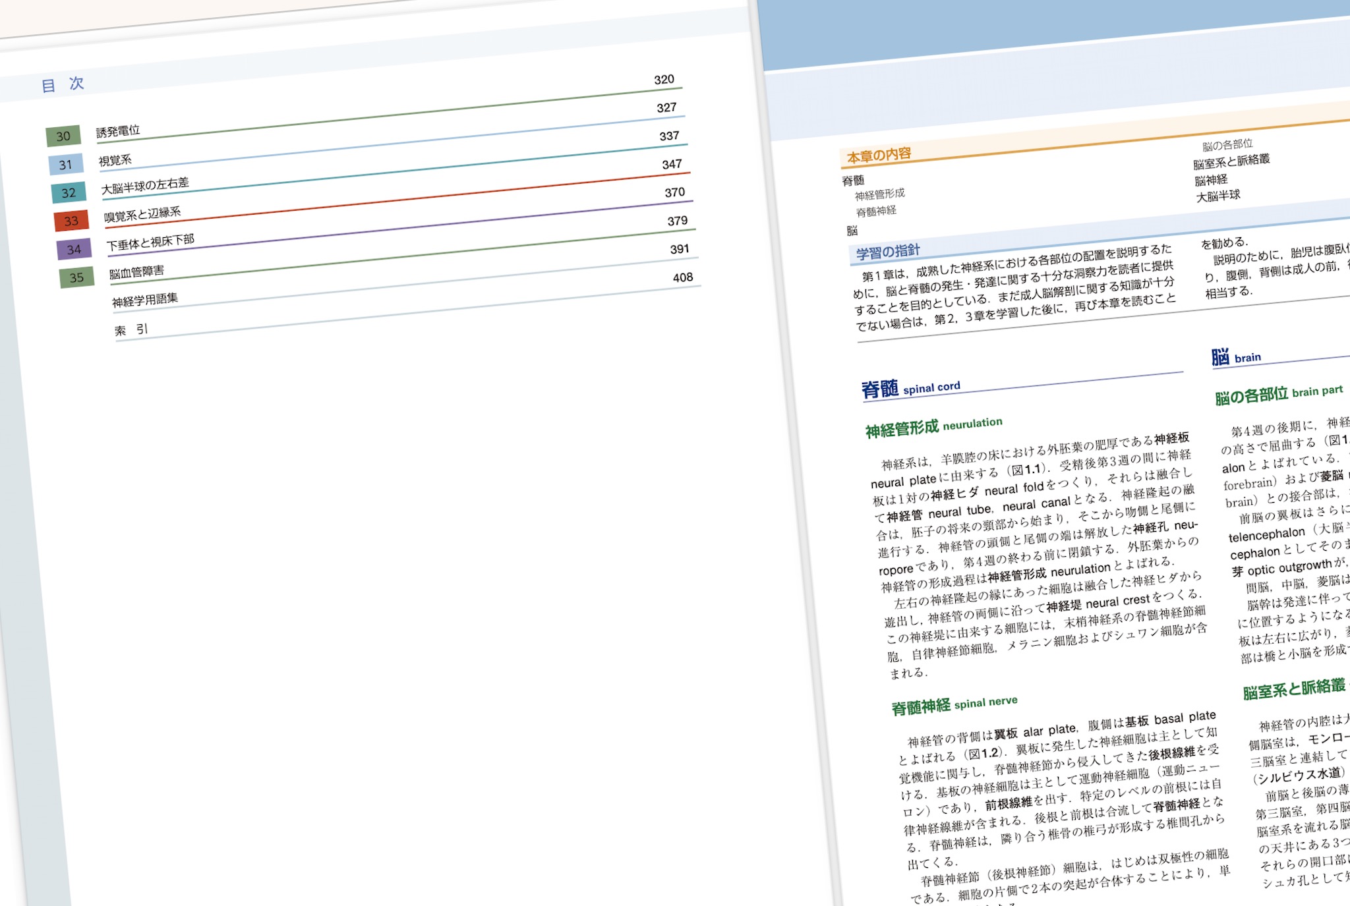
Task: Click the 本章の内容 section header
Action: tap(879, 155)
